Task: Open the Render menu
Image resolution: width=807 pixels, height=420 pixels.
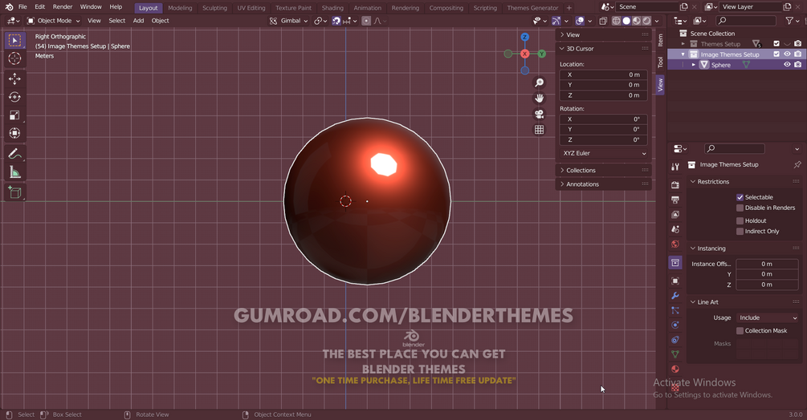Action: [63, 6]
